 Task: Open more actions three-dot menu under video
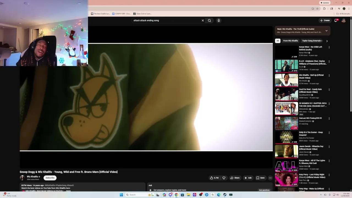coord(270,178)
